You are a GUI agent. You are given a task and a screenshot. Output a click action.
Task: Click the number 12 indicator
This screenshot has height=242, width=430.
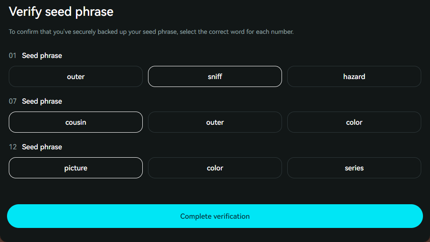pos(12,147)
